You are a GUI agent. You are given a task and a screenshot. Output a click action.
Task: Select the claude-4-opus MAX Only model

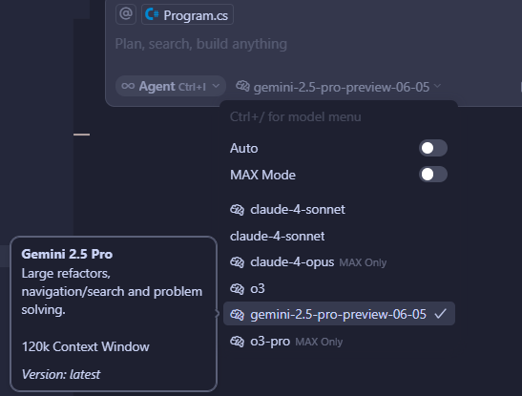pyautogui.click(x=339, y=262)
